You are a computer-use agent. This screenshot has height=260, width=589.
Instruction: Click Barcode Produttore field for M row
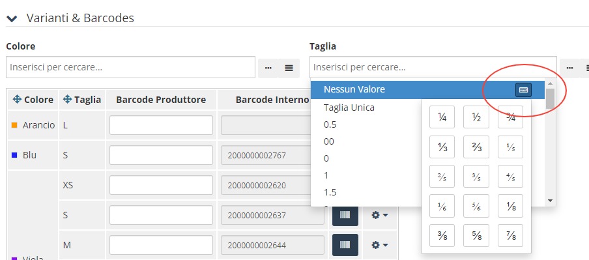(x=161, y=246)
